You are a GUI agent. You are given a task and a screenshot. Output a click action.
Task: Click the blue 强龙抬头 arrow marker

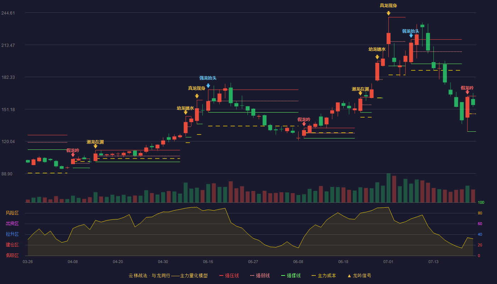click(208, 86)
